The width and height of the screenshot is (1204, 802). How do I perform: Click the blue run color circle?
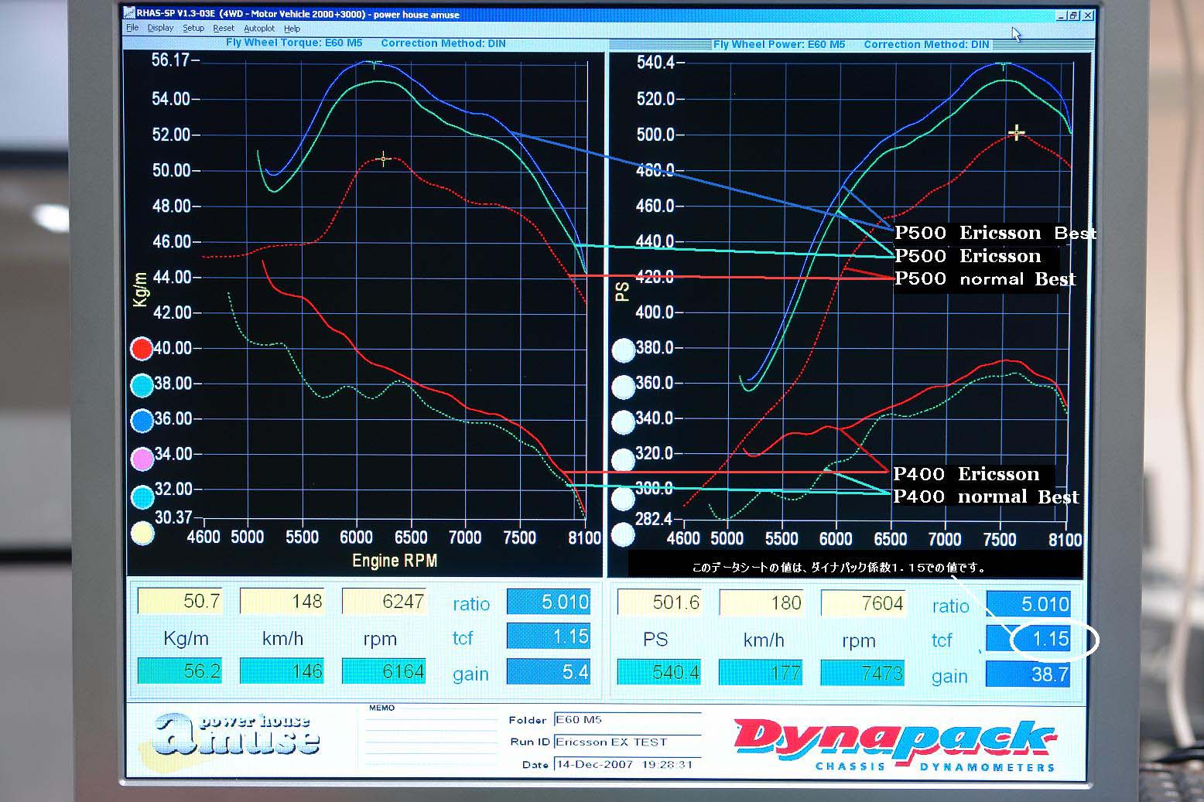142,420
